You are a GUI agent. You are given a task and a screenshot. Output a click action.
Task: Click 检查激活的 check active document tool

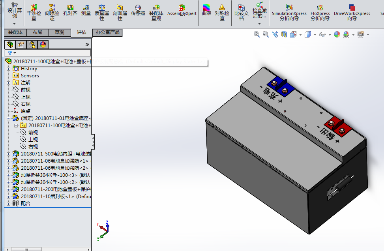click(x=260, y=10)
